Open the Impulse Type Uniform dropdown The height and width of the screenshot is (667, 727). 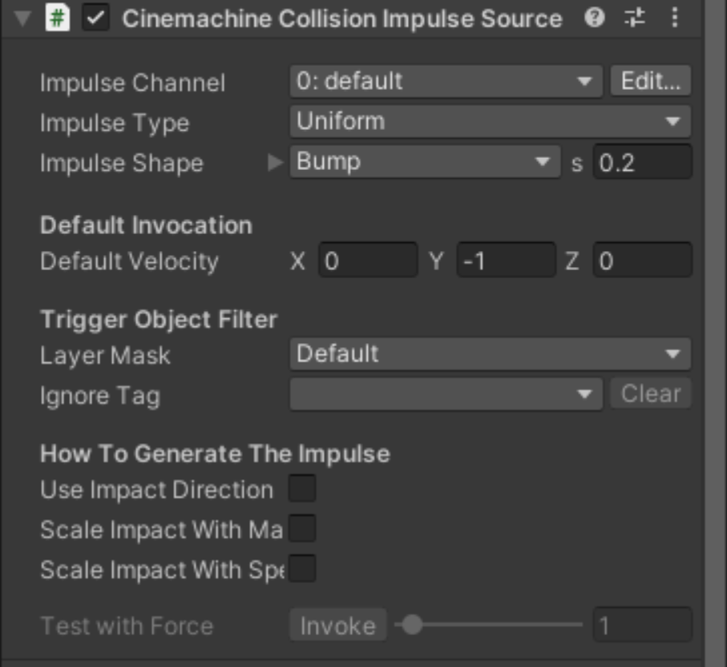click(491, 122)
